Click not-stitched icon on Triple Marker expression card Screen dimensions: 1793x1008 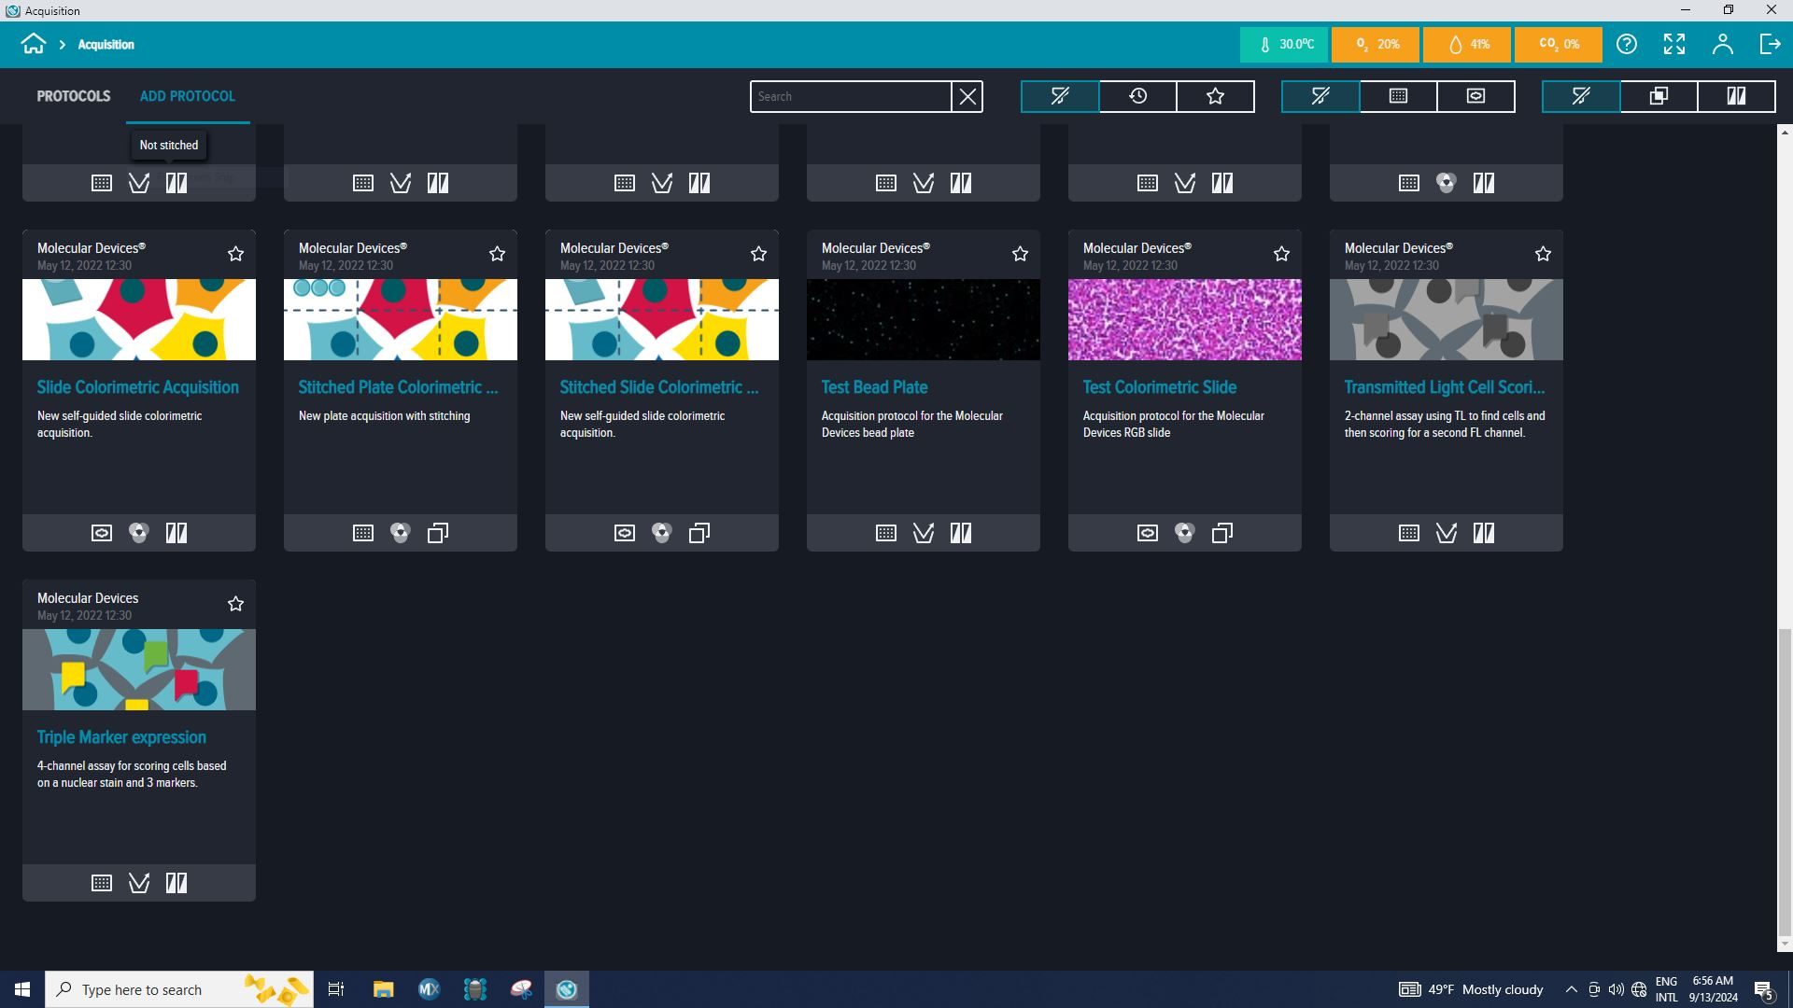tap(176, 883)
